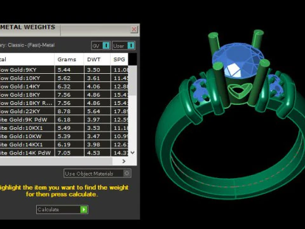Click the 8.78 grams value
305x229 pixels.
[64, 111]
